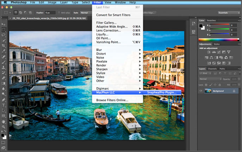Open the marquee Style dropdown
242x152 pixels.
[x=85, y=13]
